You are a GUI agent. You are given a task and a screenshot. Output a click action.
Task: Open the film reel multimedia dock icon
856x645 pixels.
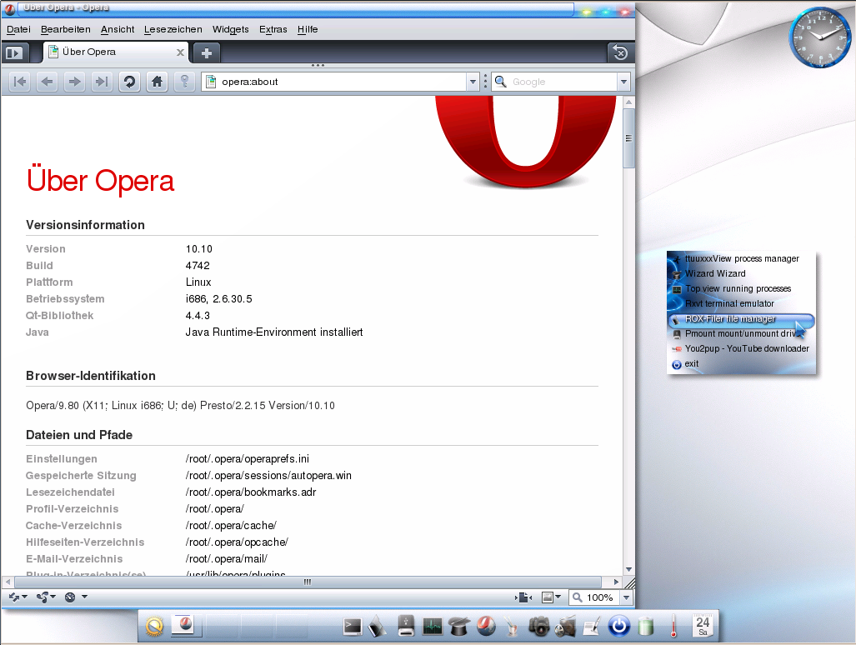click(x=566, y=627)
